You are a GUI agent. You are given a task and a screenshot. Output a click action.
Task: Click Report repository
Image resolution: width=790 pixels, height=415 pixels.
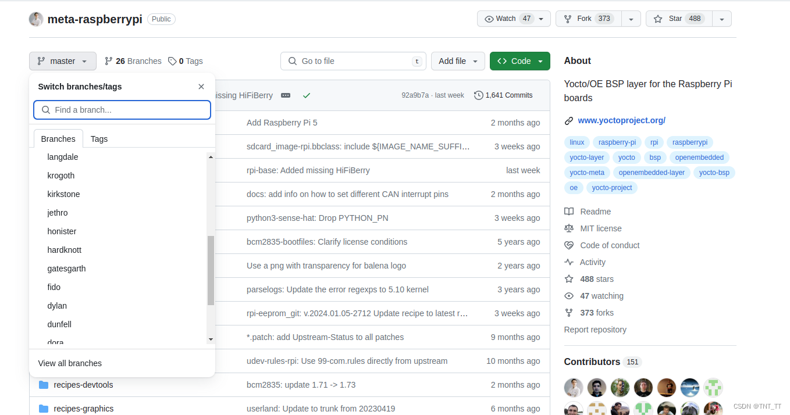click(x=595, y=330)
